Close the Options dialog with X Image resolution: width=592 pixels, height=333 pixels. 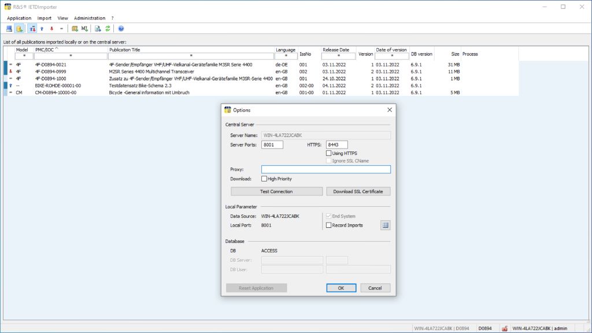coord(389,110)
